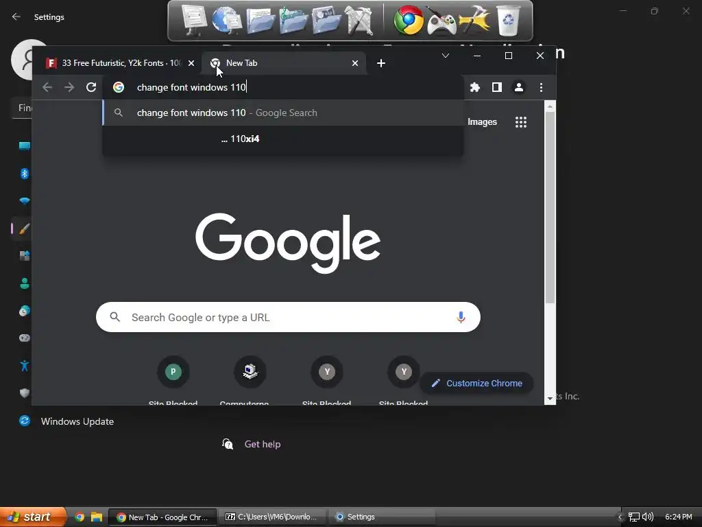Open the pictures folder in the dock
This screenshot has height=527, width=702.
pyautogui.click(x=326, y=21)
